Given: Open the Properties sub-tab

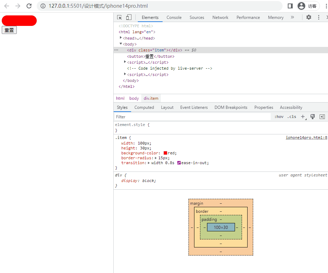Looking at the screenshot, I should 264,107.
